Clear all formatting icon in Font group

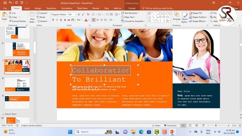point(88,14)
